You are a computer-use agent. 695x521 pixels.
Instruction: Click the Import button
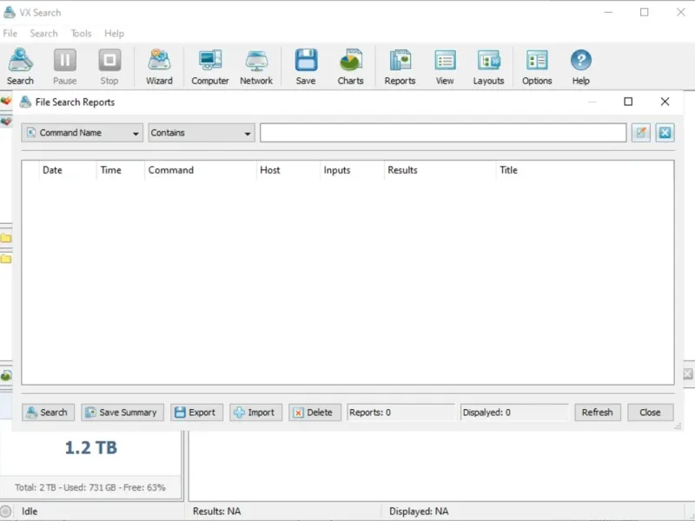[255, 412]
